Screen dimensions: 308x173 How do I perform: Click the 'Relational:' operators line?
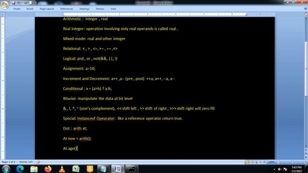(90, 49)
